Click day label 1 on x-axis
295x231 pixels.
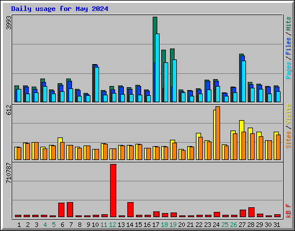(x=19, y=225)
